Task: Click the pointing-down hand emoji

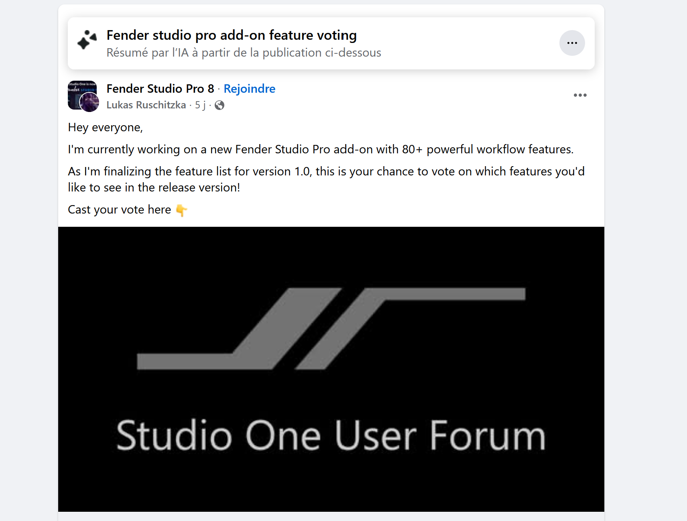Action: pyautogui.click(x=181, y=210)
